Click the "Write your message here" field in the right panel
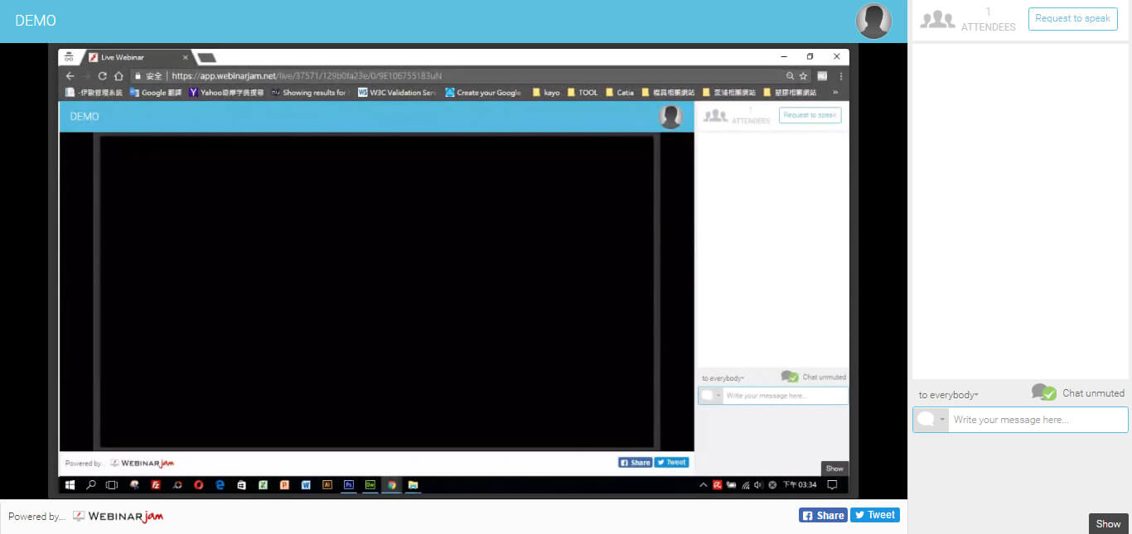Image resolution: width=1132 pixels, height=534 pixels. click(x=1038, y=420)
